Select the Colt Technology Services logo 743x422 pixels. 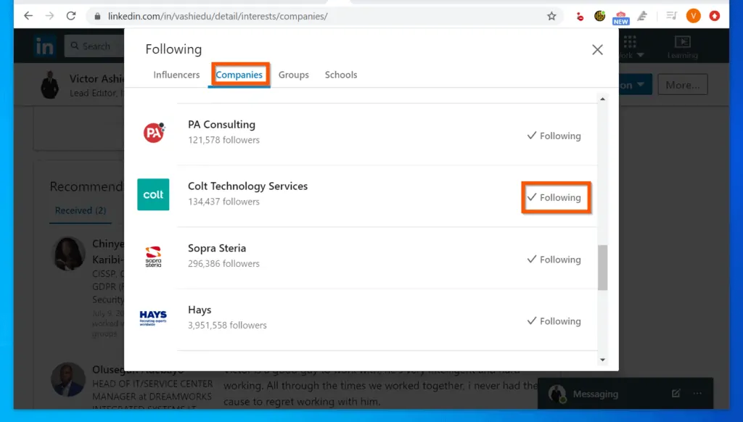pos(153,194)
